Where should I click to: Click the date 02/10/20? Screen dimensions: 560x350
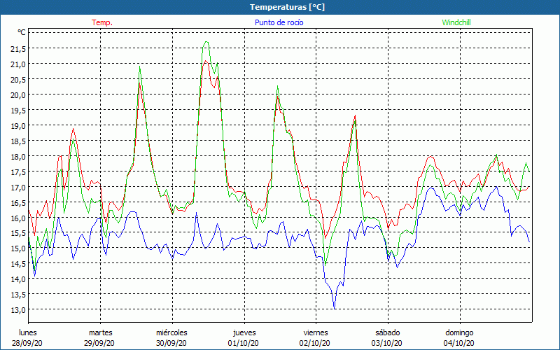(316, 343)
